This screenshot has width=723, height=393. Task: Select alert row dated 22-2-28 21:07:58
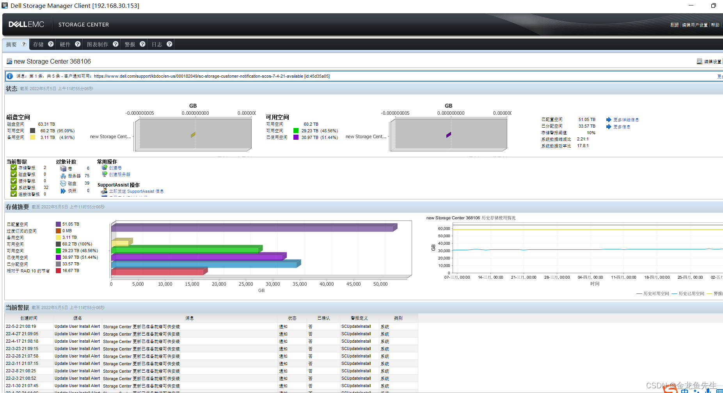[211, 356]
